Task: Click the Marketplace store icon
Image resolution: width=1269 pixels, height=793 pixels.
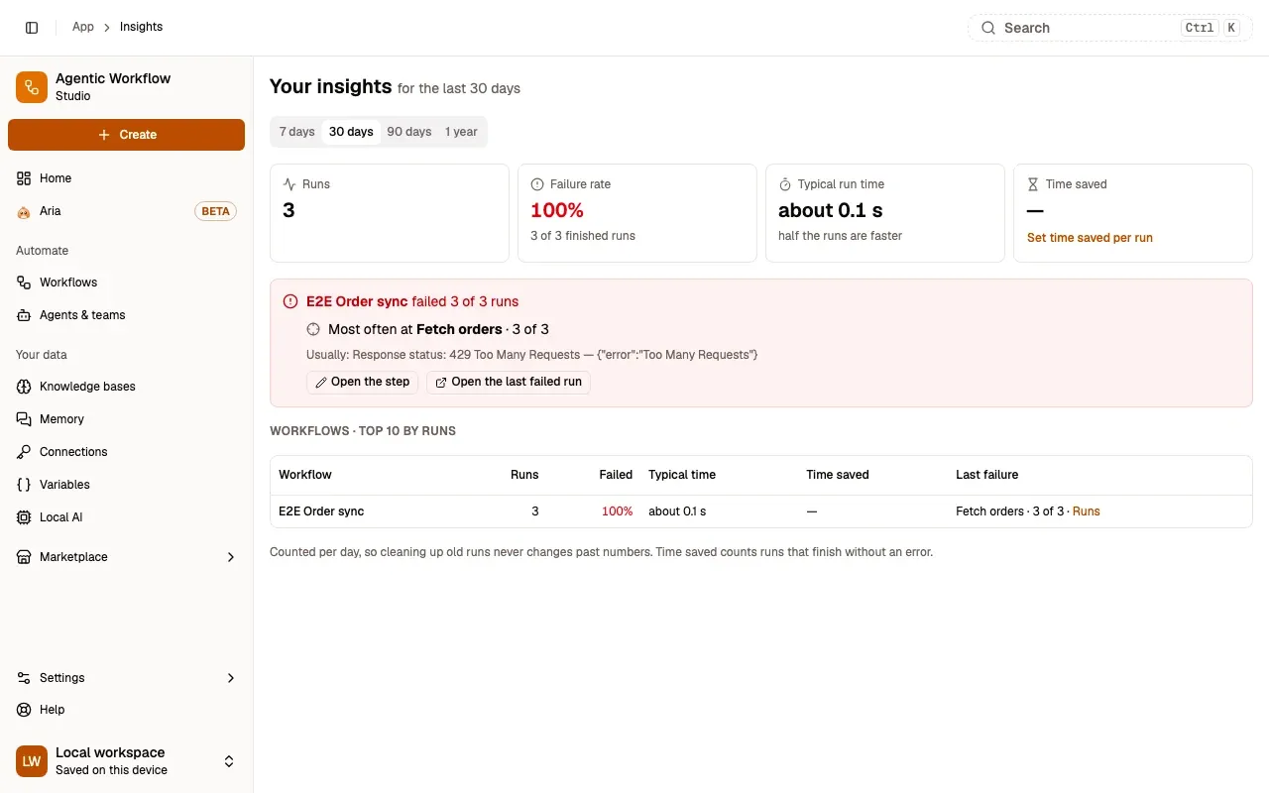Action: [24, 557]
